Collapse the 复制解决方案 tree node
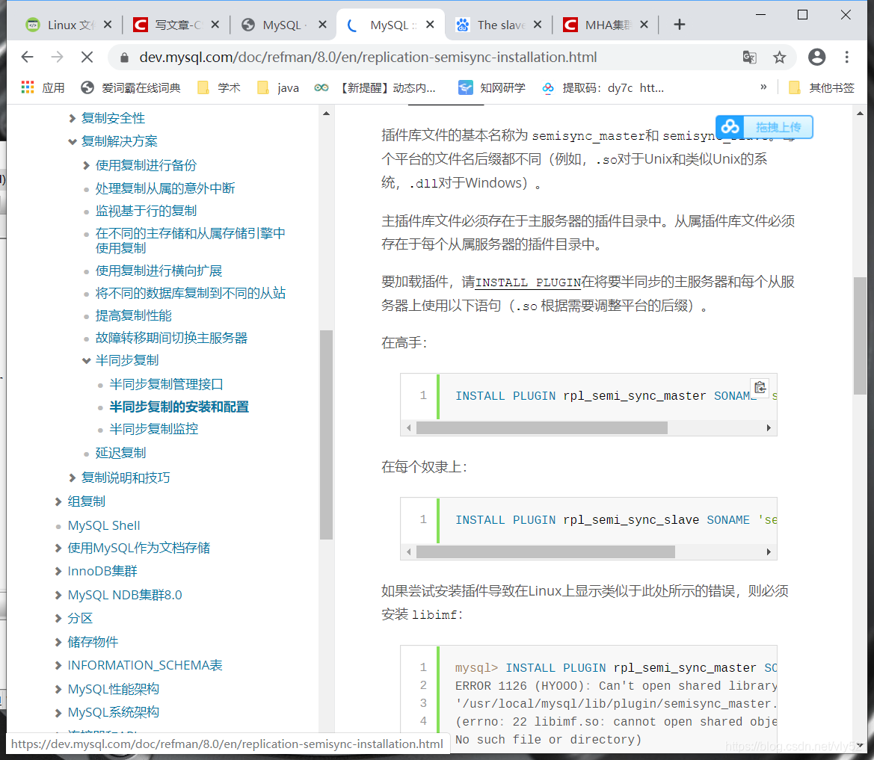 click(x=73, y=141)
